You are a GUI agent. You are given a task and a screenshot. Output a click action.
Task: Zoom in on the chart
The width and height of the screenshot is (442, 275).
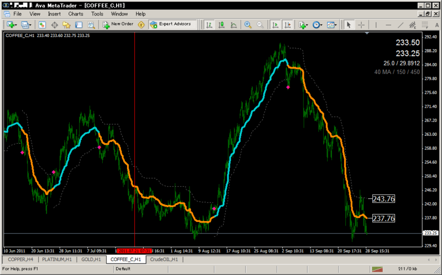pos(248,25)
